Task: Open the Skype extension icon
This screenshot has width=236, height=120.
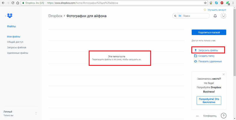Action: [x=216, y=3]
